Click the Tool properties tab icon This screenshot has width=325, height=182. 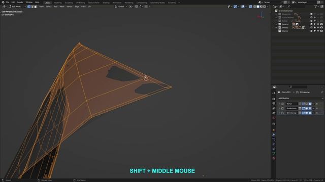click(x=274, y=93)
